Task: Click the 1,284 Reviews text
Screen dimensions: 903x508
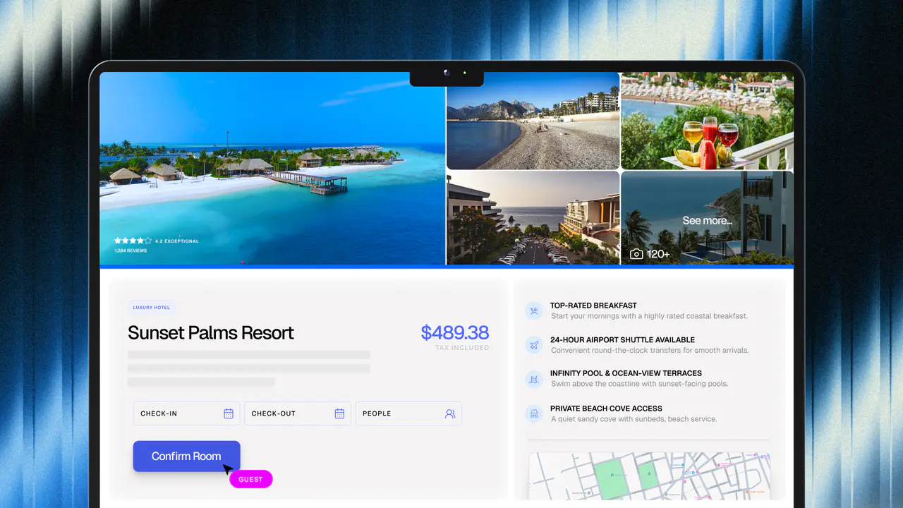Action: (x=131, y=250)
